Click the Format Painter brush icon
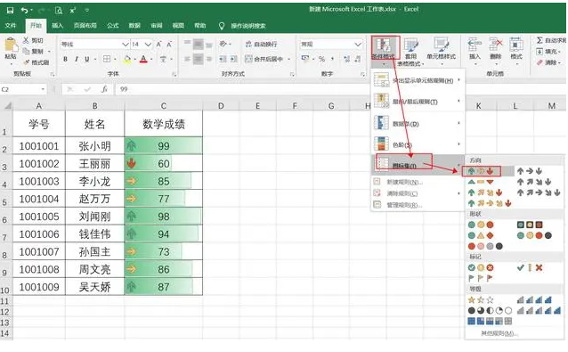The width and height of the screenshot is (568, 352). [26, 62]
